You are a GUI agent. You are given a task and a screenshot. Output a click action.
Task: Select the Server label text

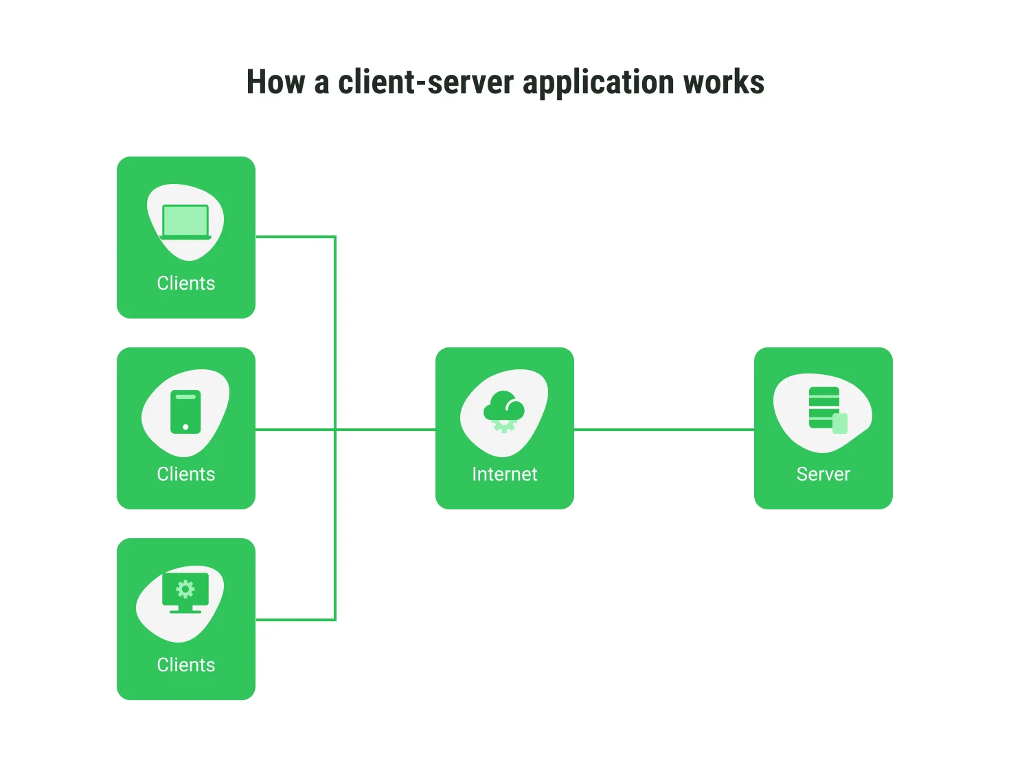tap(823, 474)
